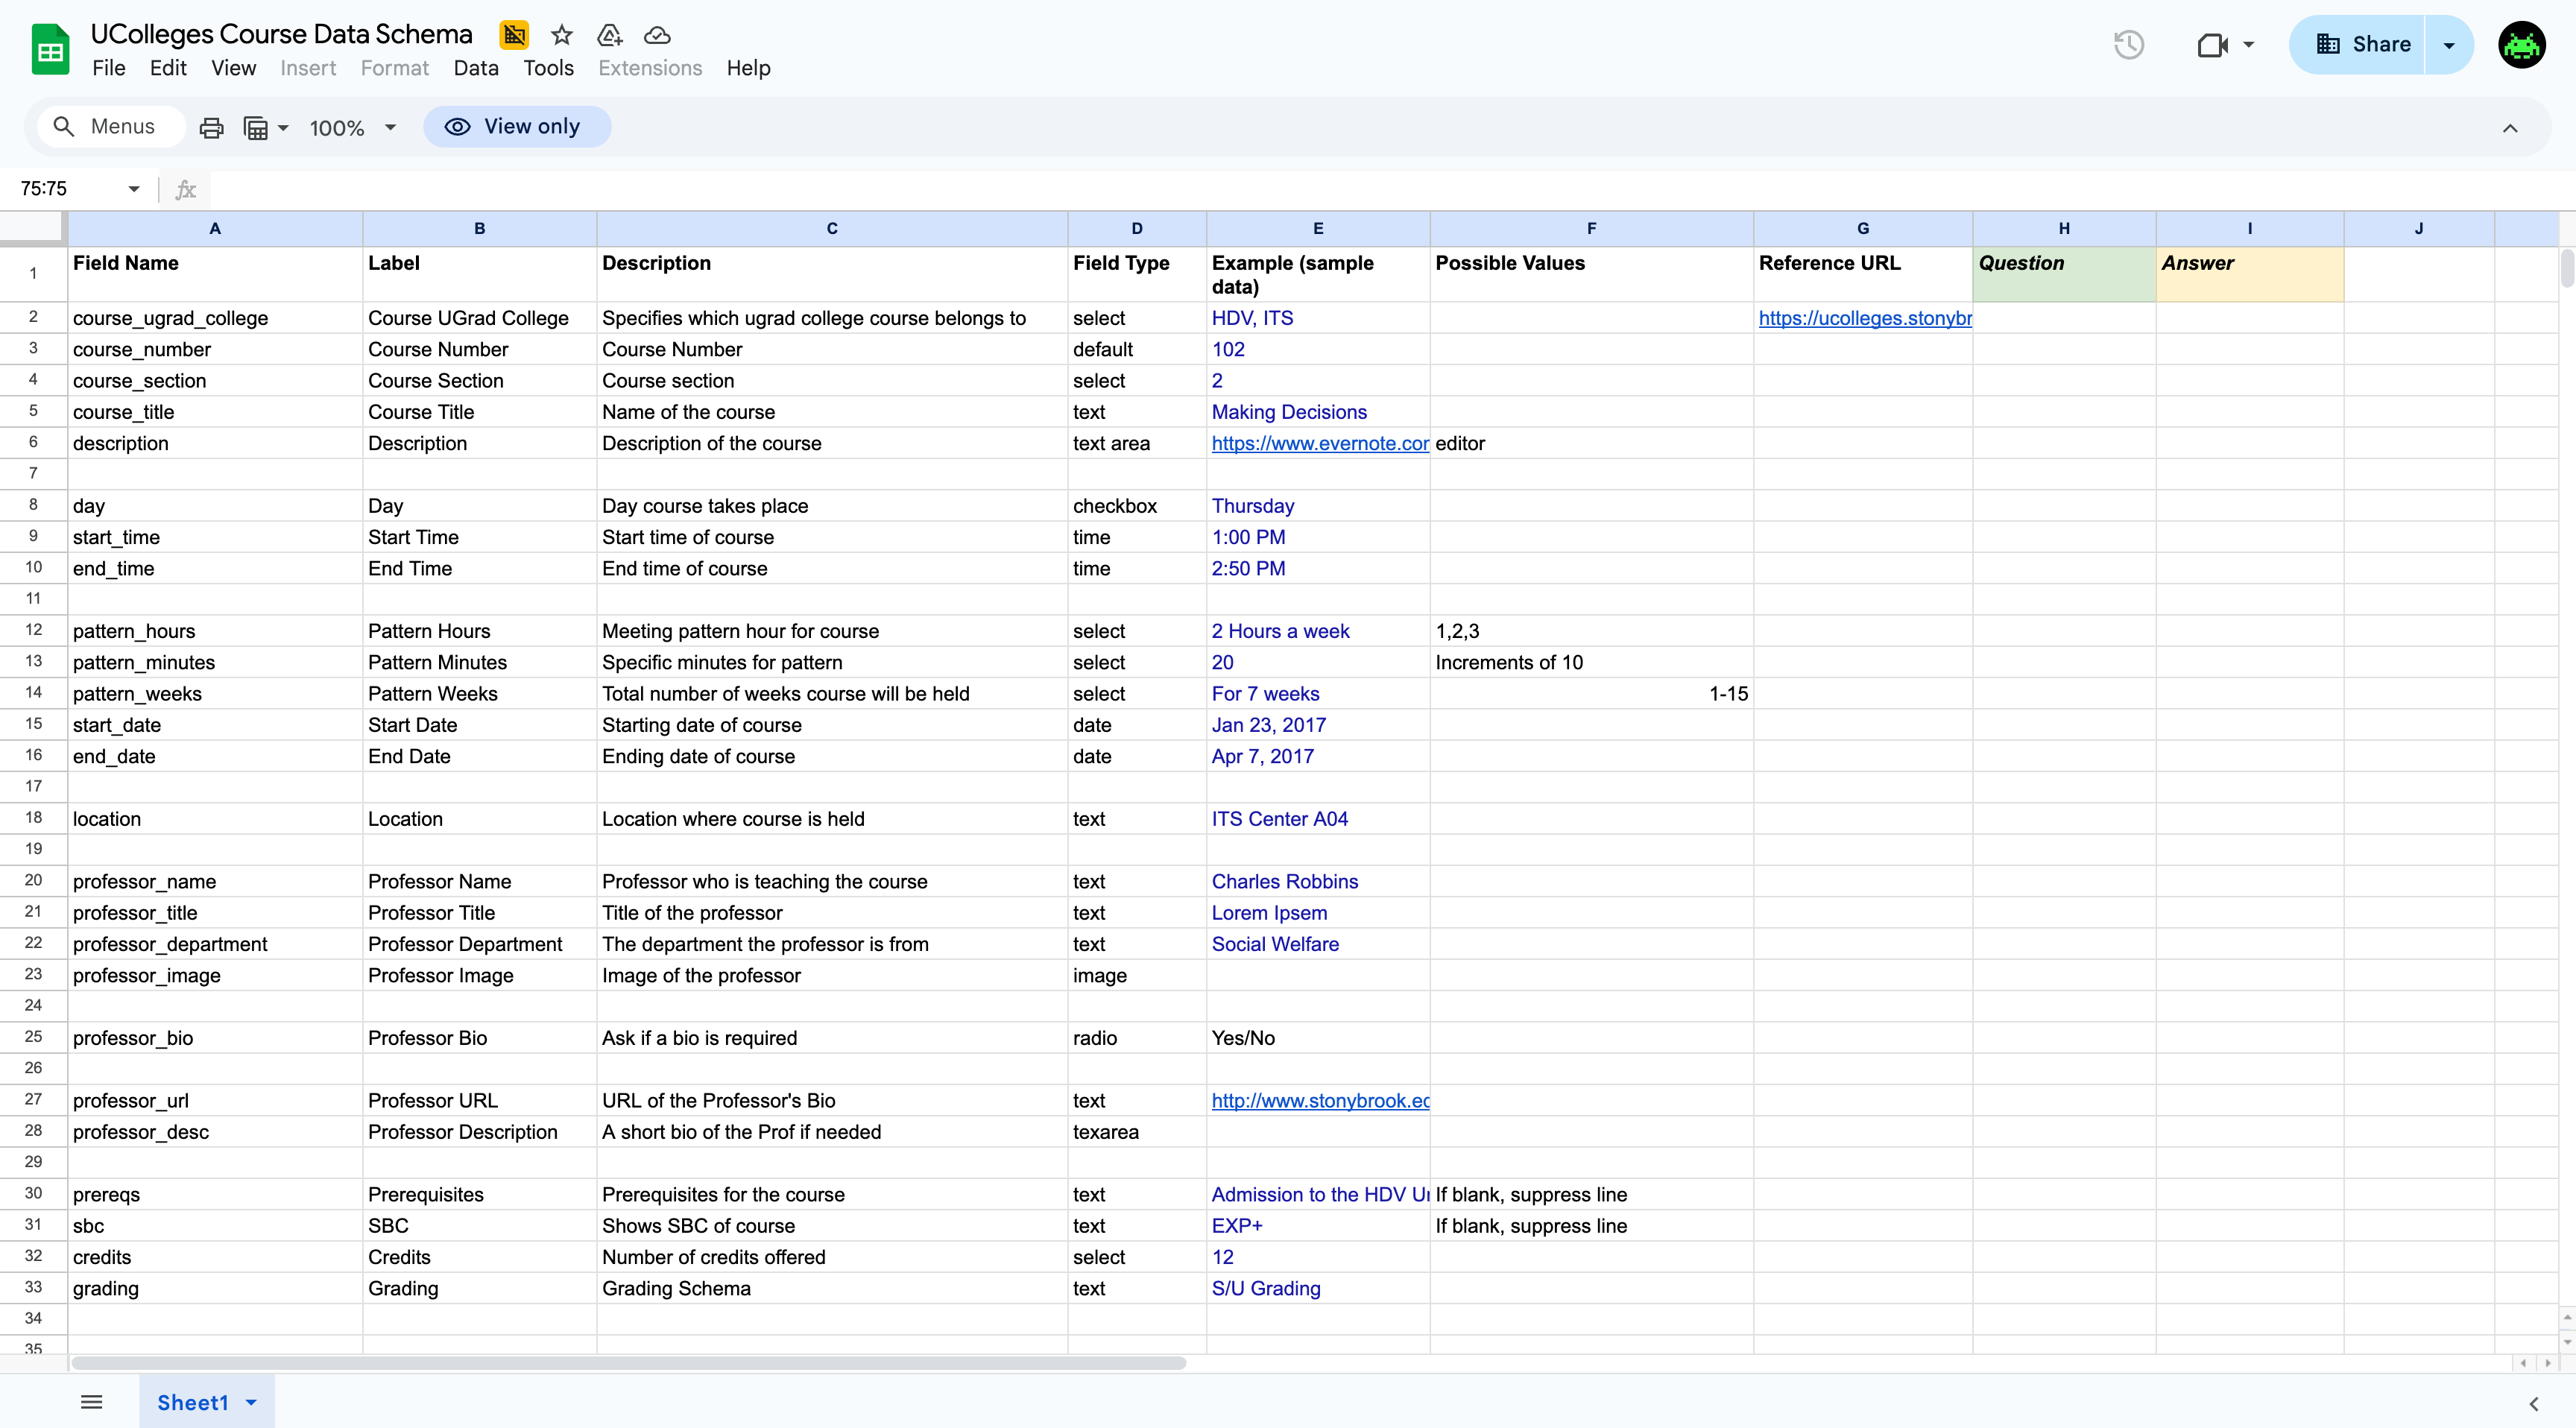Select the row 14 header
Image resolution: width=2576 pixels, height=1428 pixels.
[33, 693]
